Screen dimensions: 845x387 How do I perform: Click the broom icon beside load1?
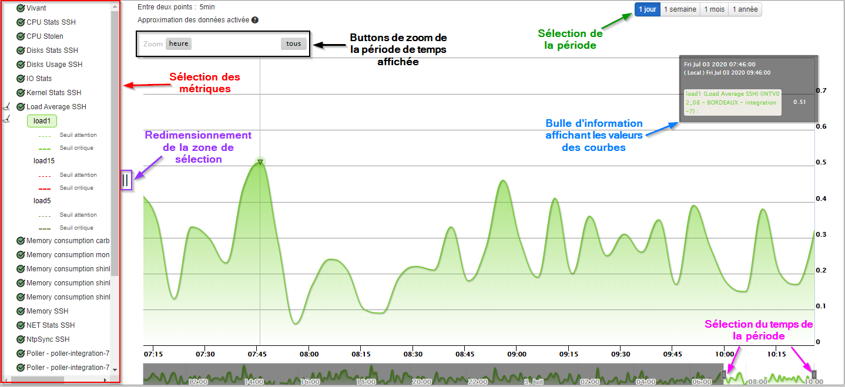point(6,120)
